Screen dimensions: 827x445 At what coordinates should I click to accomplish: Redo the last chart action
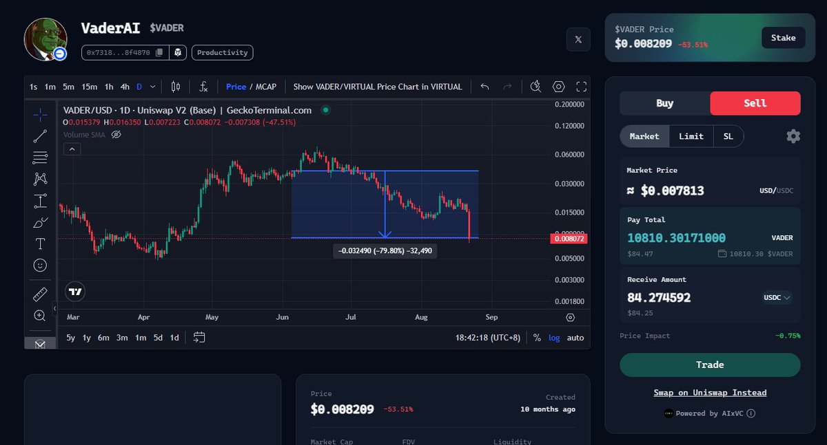[508, 87]
